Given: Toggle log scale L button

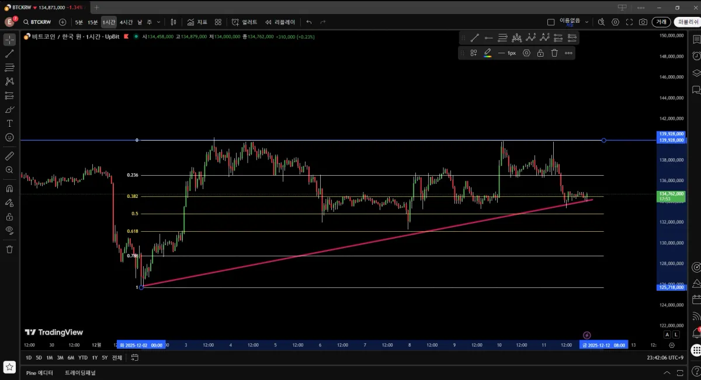Looking at the screenshot, I should coord(676,334).
